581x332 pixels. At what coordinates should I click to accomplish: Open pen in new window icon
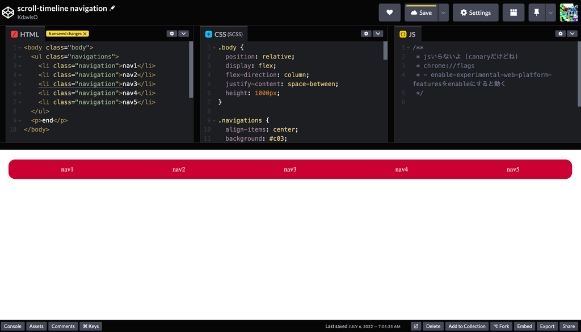pos(416,326)
